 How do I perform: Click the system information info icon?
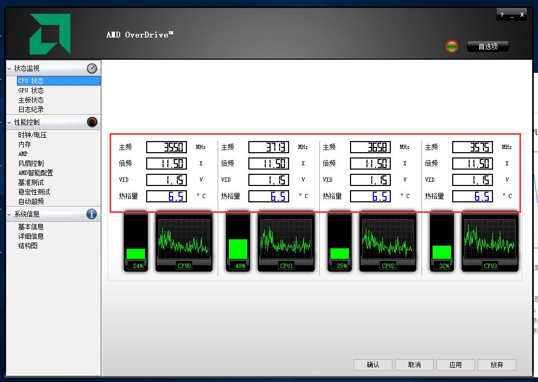91,214
